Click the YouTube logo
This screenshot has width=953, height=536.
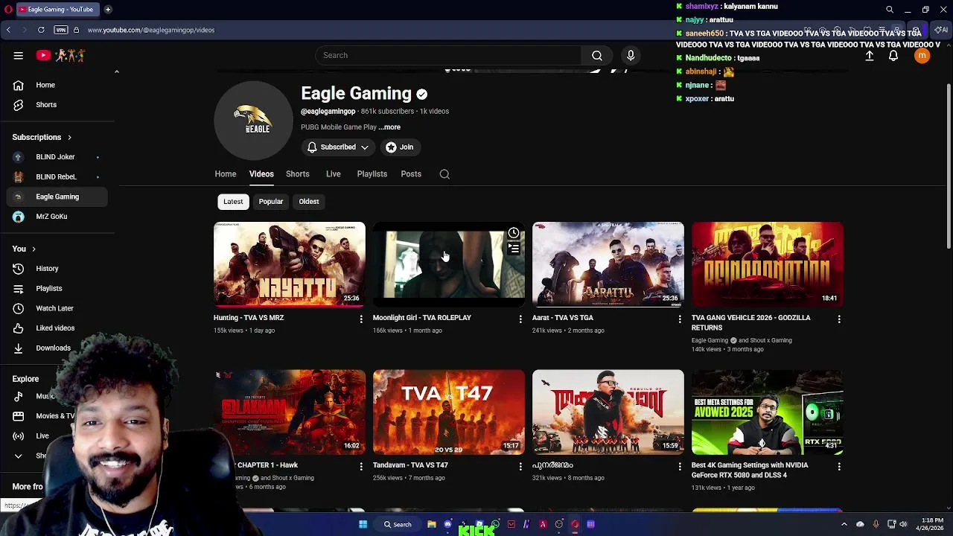(x=60, y=55)
